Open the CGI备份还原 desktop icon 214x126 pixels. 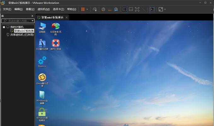[42, 45]
